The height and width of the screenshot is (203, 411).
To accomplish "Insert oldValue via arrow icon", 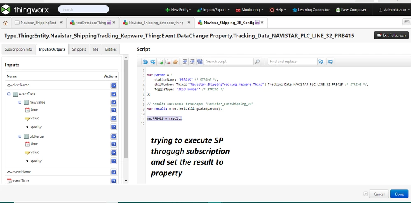I will [x=114, y=136].
